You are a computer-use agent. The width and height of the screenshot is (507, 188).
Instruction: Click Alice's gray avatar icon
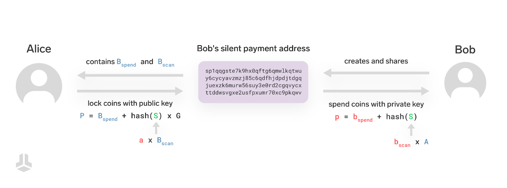pyautogui.click(x=39, y=84)
